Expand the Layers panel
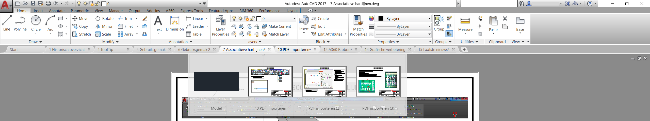The image size is (650, 121). 254,42
